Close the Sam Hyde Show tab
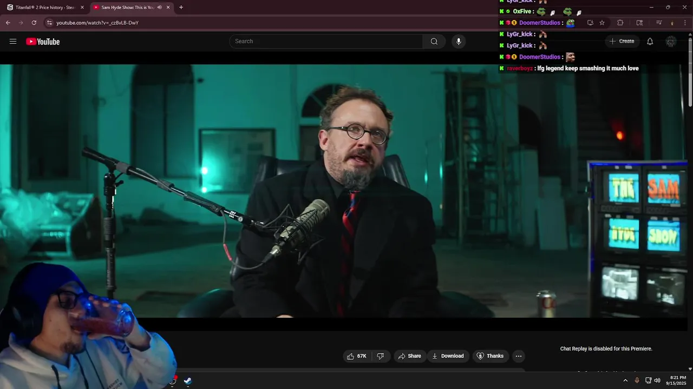This screenshot has width=693, height=389. point(168,8)
